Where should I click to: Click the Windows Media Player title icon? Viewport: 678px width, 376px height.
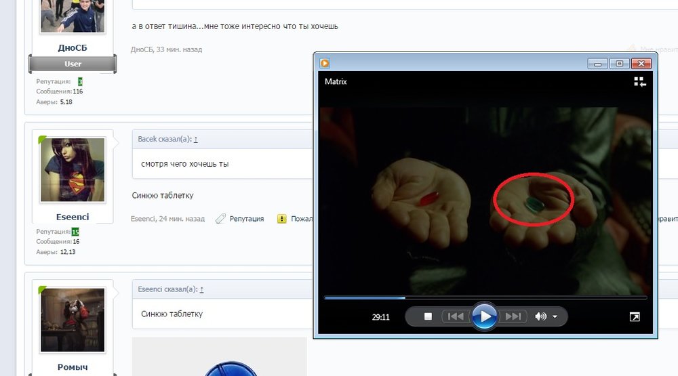(x=325, y=63)
